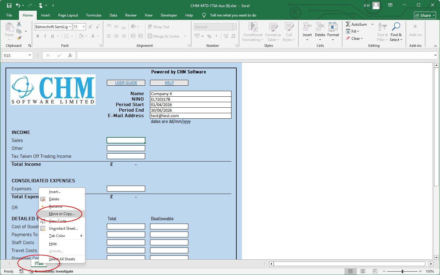440x275 pixels.
Task: Click the Macro recording icon in status bar
Action: [x=21, y=271]
